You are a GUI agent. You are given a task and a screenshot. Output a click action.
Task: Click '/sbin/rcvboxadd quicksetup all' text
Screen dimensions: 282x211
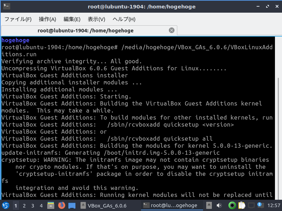[x=160, y=139]
